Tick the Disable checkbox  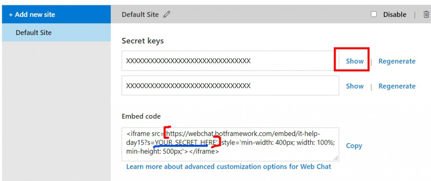point(374,14)
